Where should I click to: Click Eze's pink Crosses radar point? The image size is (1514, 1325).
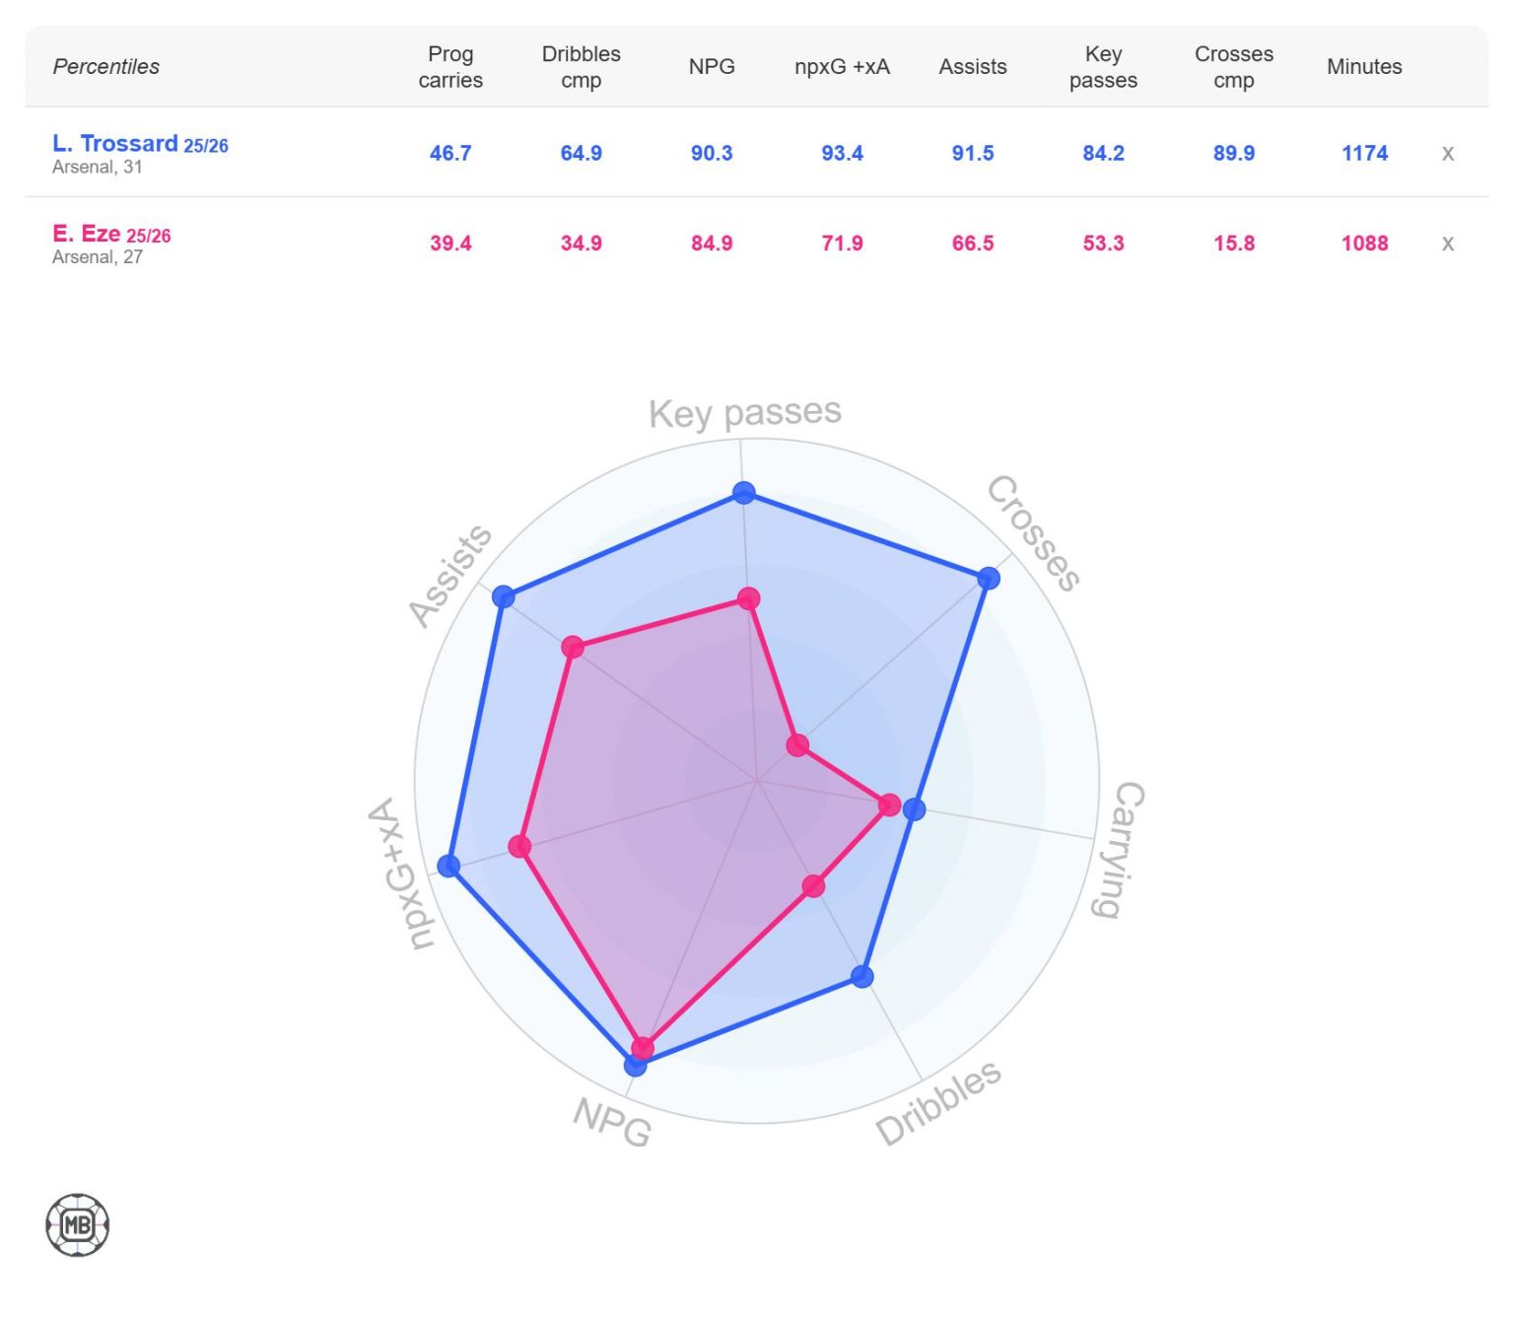pyautogui.click(x=797, y=745)
